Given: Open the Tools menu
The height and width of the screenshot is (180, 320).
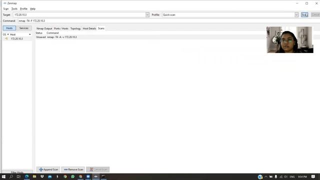Looking at the screenshot, I should coord(14,9).
